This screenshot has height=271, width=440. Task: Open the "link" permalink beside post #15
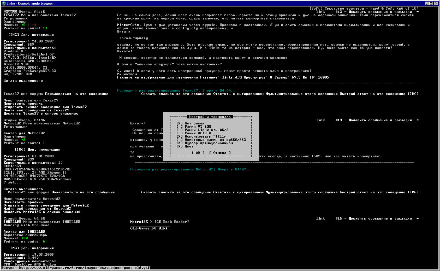320,219
